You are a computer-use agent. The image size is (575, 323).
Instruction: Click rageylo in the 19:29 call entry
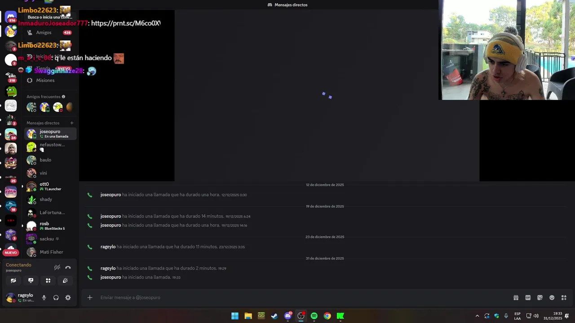click(x=108, y=268)
